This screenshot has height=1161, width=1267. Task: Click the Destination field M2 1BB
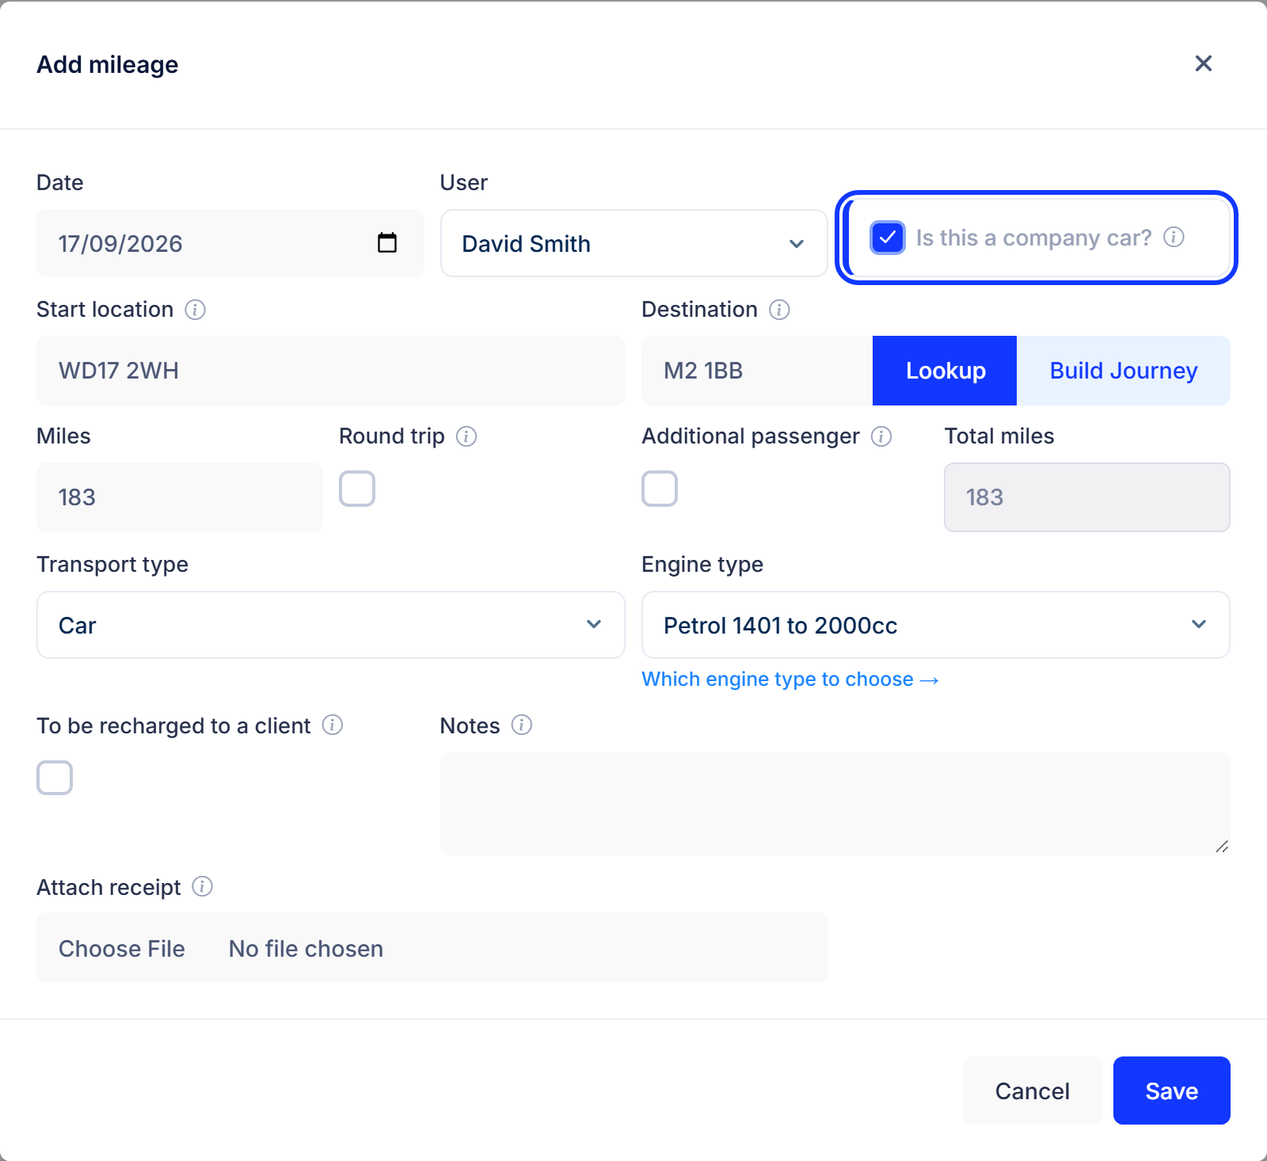tap(757, 371)
